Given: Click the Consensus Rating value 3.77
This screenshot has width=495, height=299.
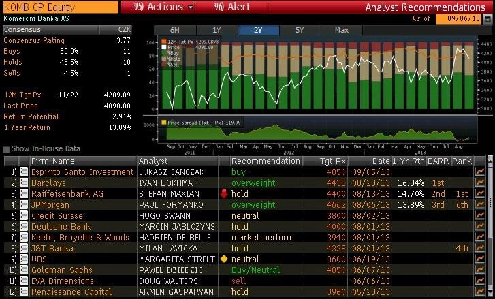Looking at the screenshot, I should (123, 40).
